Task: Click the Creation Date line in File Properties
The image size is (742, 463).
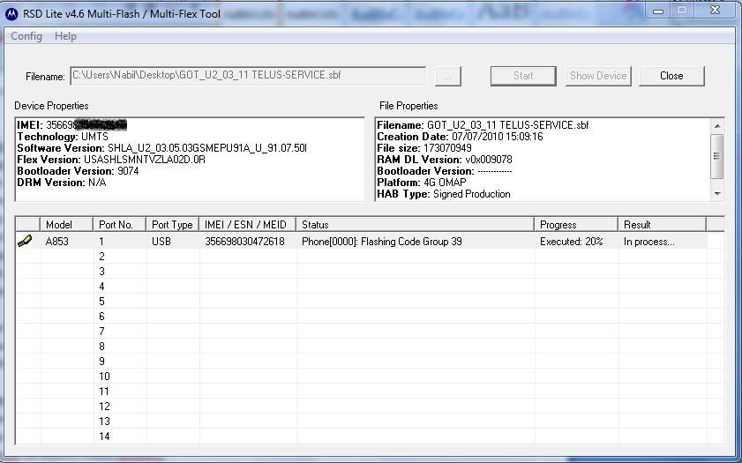Action: [x=460, y=137]
